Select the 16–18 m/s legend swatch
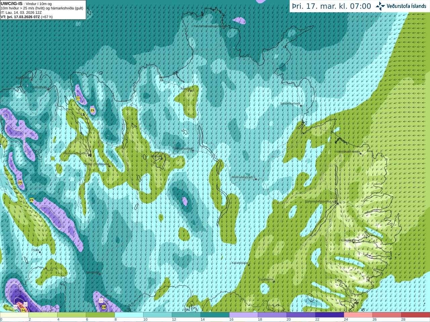 coord(244,315)
